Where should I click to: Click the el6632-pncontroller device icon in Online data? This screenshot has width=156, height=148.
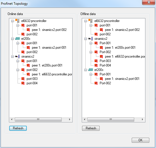point(17,21)
